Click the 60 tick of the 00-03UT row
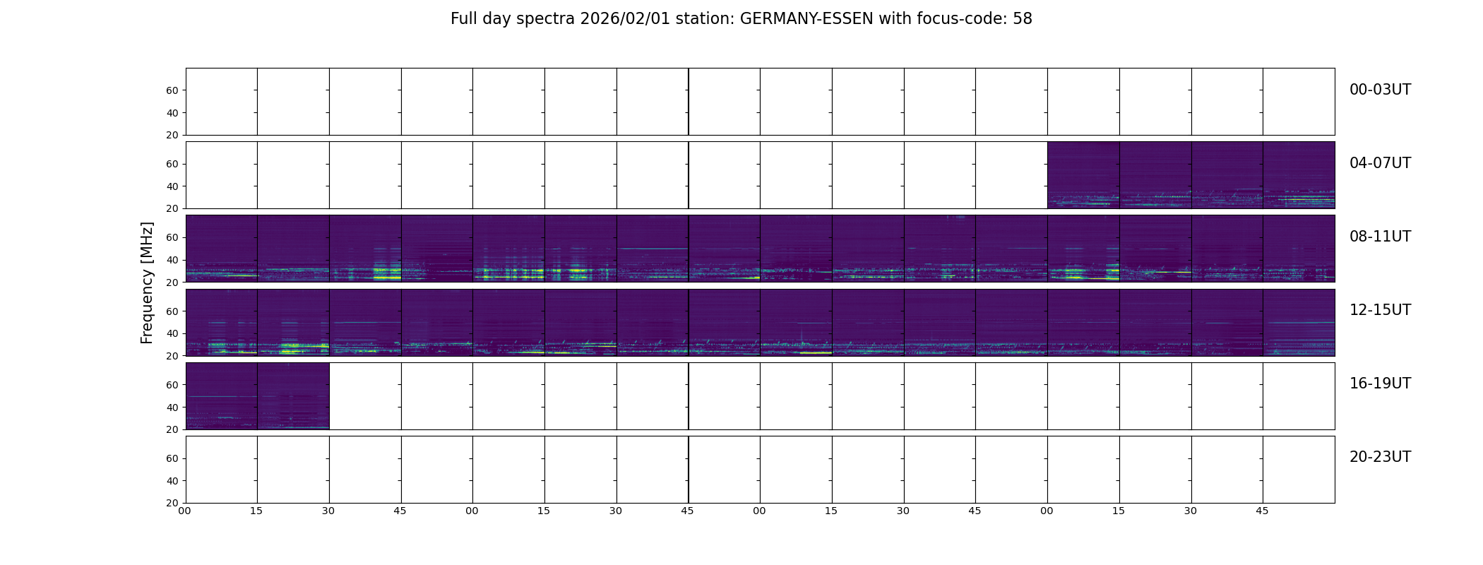This screenshot has width=1483, height=565. [x=172, y=90]
